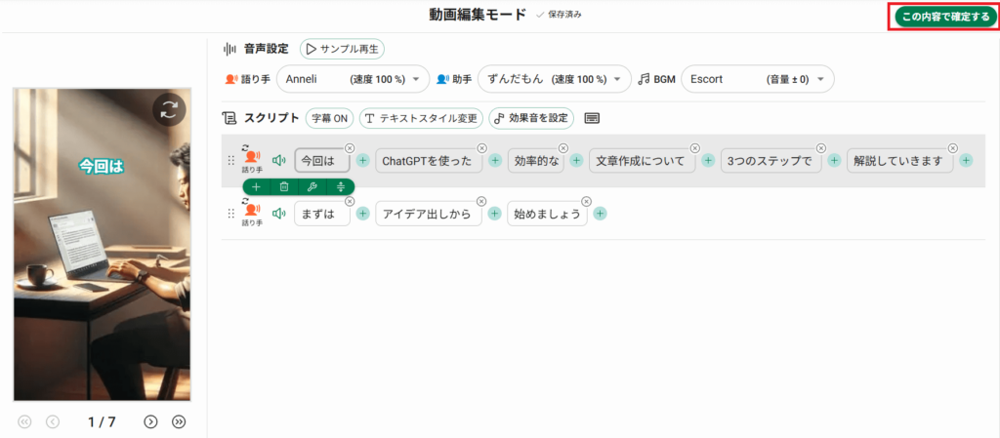This screenshot has width=1000, height=438.
Task: Remove the 3つのステップで chip with its x
Action: tap(821, 148)
